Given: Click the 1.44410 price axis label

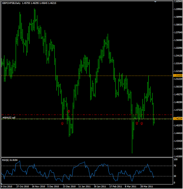Looking at the screenshot, I should point(178,133).
